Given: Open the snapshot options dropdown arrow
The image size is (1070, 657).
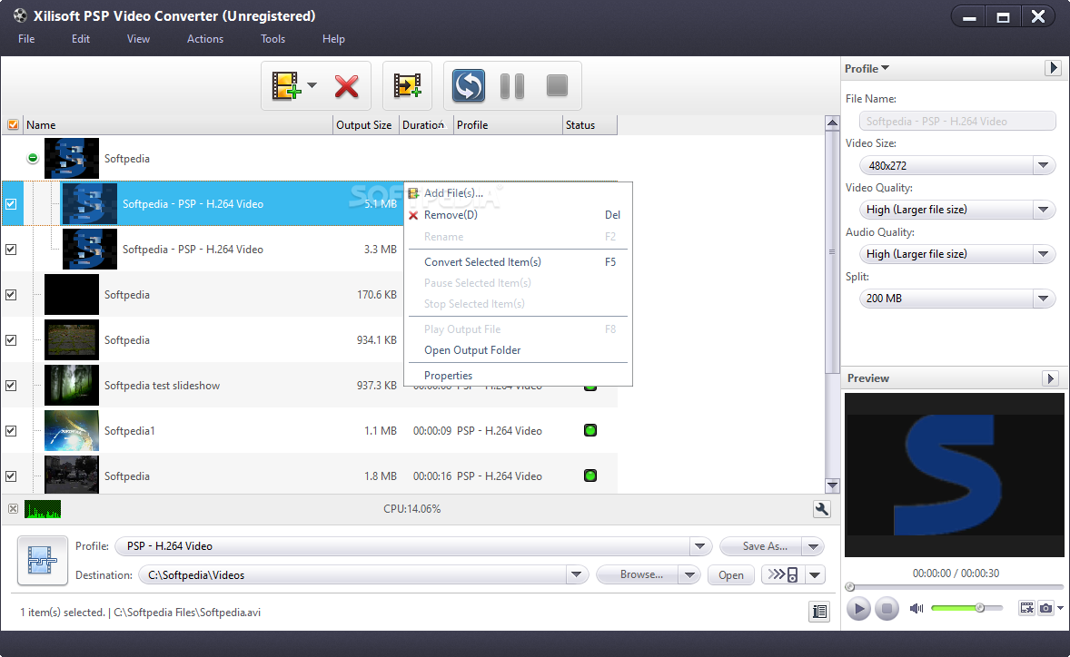Looking at the screenshot, I should pos(1060,608).
